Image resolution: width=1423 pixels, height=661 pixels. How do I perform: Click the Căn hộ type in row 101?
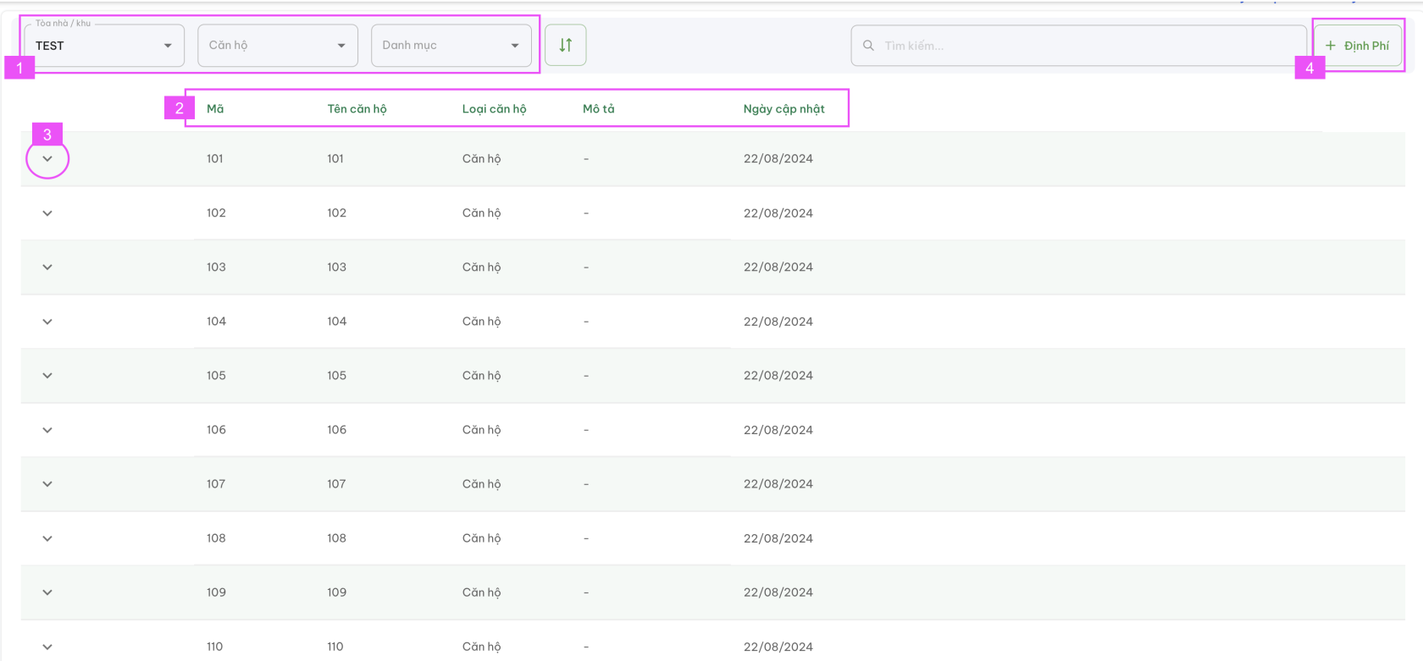(481, 159)
